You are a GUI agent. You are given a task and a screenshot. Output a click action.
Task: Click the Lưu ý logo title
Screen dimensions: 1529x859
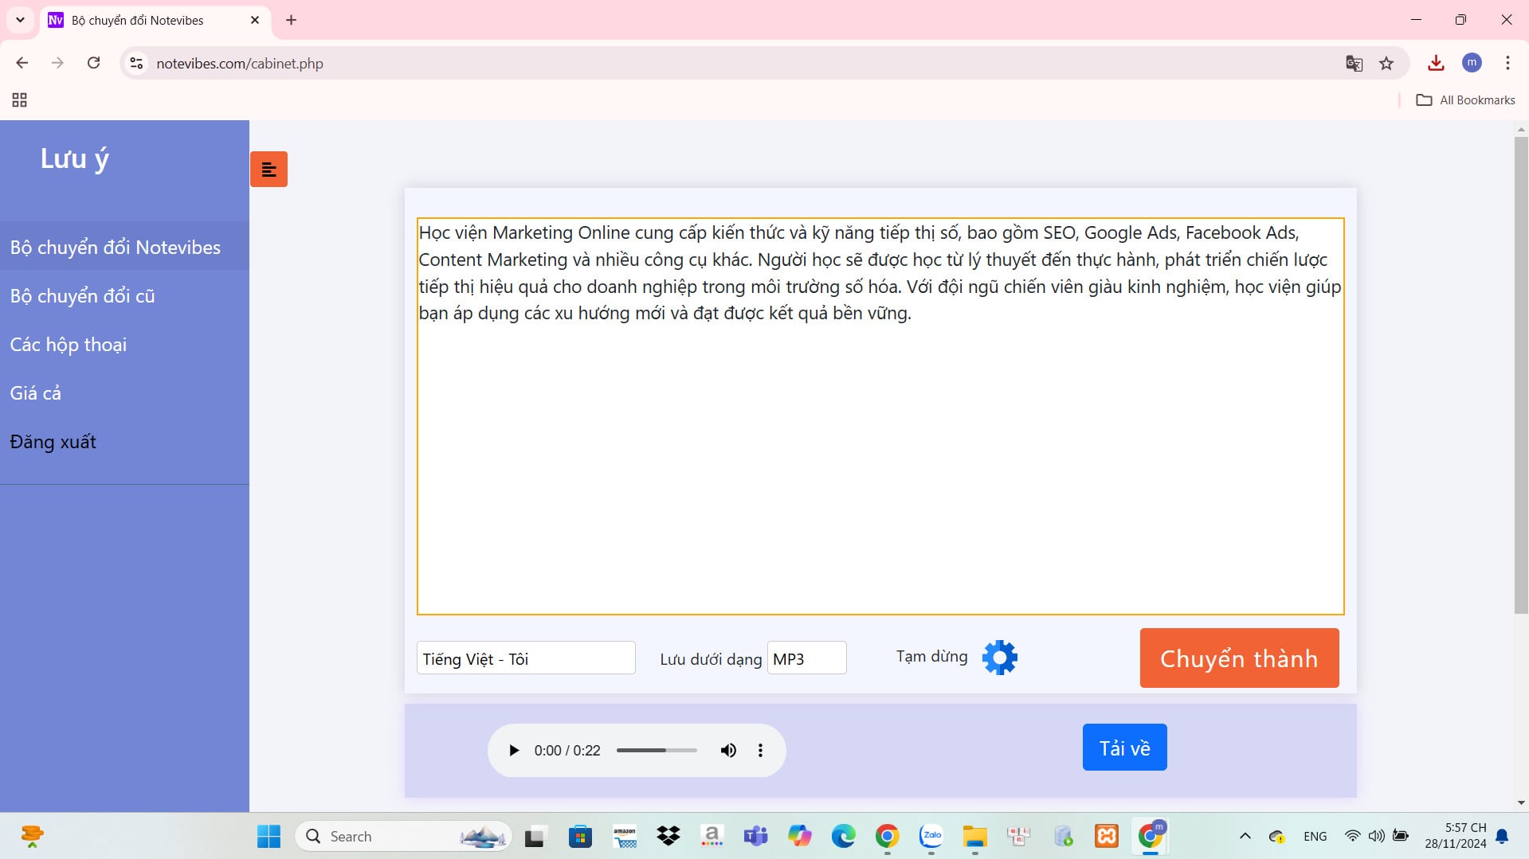click(x=75, y=159)
